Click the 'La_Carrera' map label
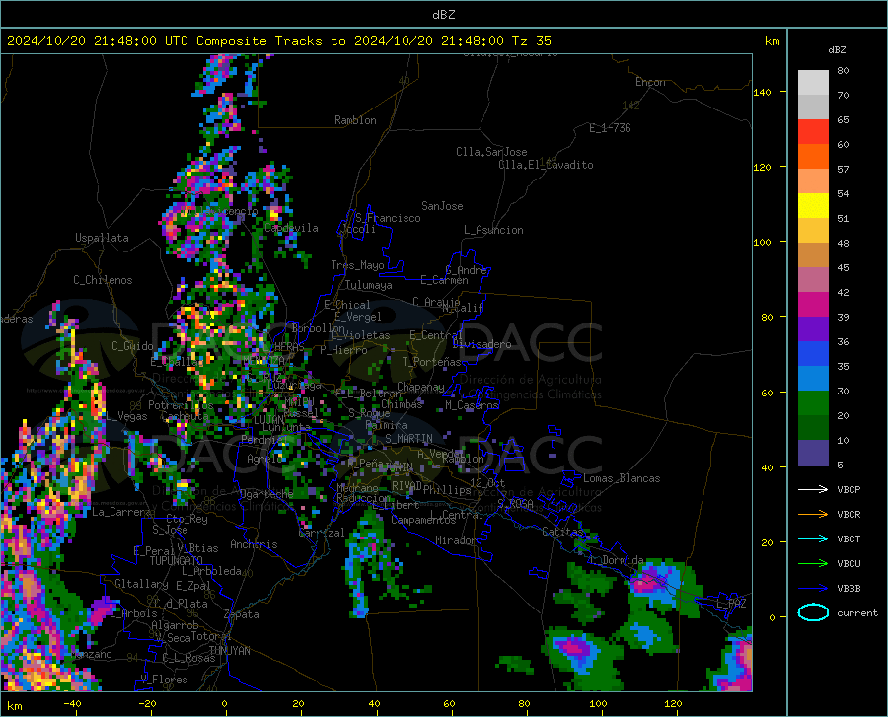This screenshot has width=888, height=717. pos(121,512)
